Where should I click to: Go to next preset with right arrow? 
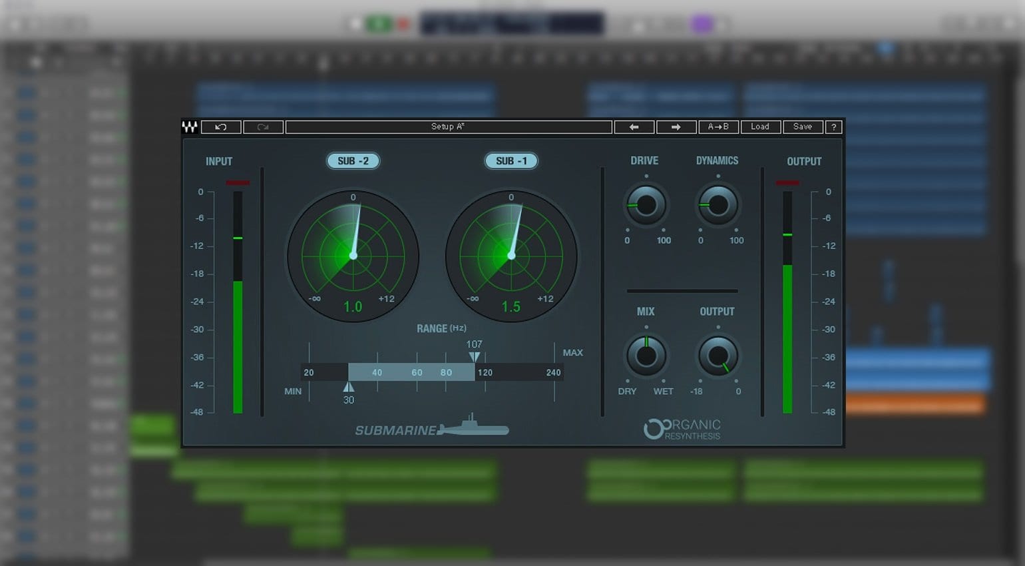coord(676,127)
